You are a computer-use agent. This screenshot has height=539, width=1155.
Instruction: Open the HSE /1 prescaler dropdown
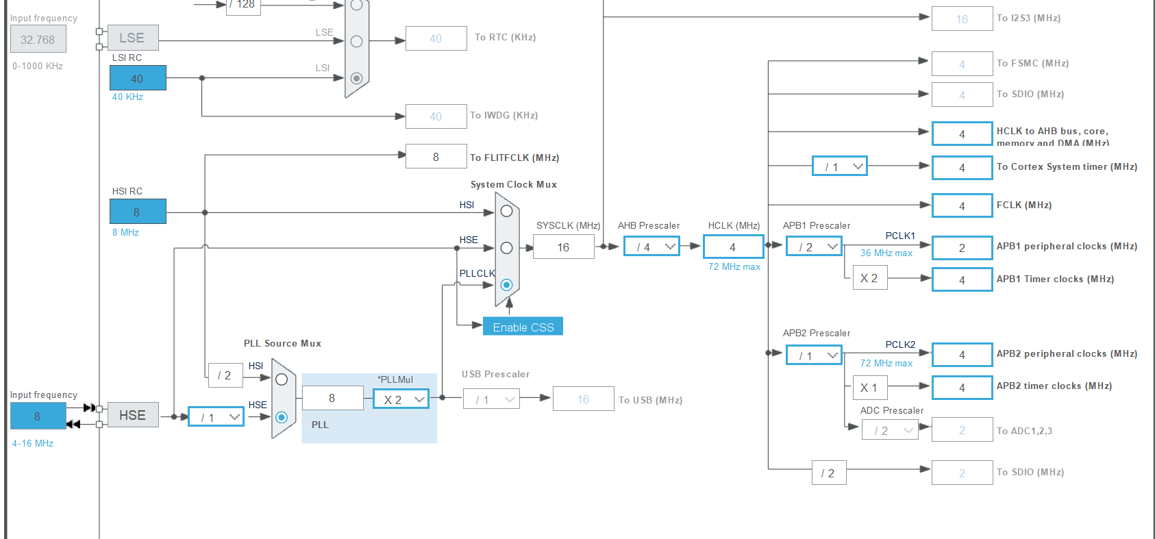click(x=216, y=417)
